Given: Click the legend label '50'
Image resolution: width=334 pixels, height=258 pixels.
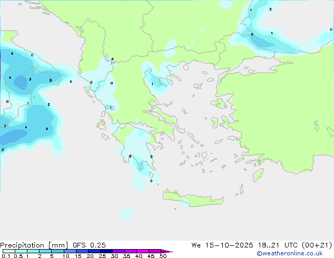Looking at the screenshot, I should tap(163, 256).
